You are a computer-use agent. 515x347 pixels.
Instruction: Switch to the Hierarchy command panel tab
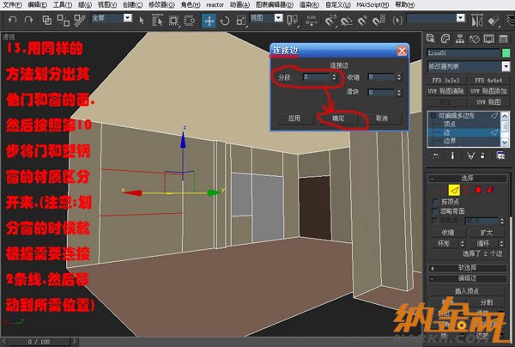pos(460,39)
